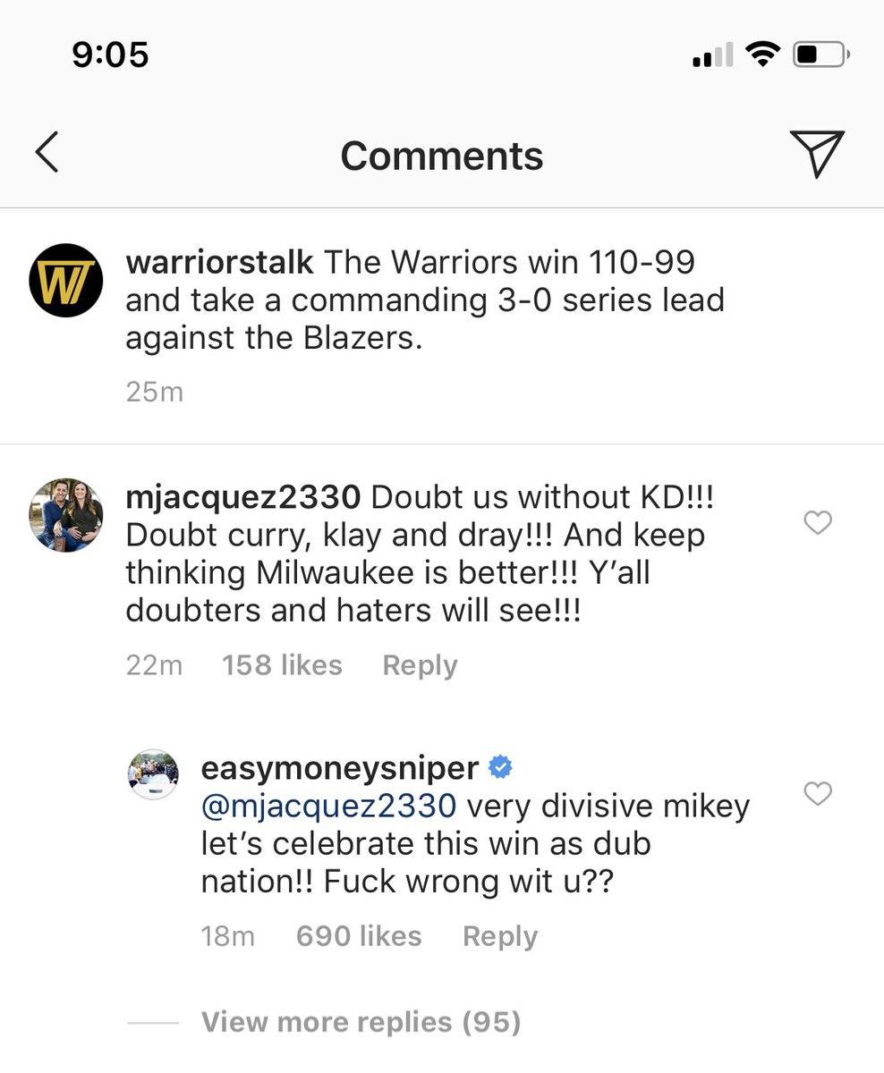Open the mjacquez2330 avatar photo
This screenshot has width=884, height=1073.
pyautogui.click(x=65, y=514)
